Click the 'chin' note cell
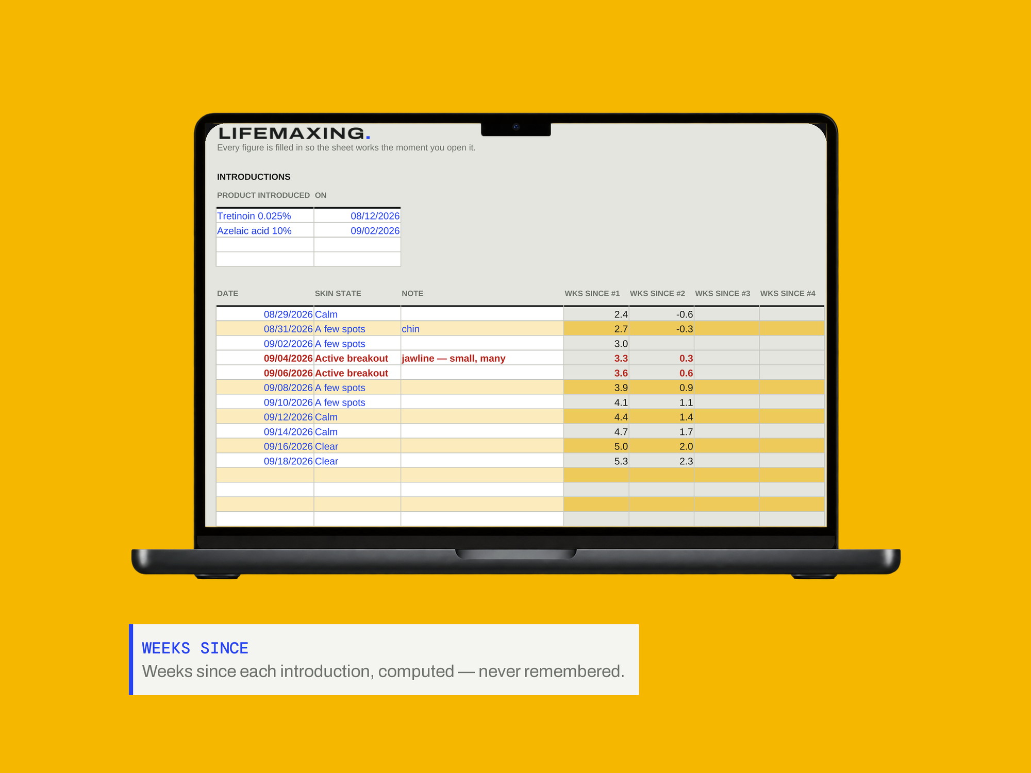The image size is (1031, 773). (482, 329)
